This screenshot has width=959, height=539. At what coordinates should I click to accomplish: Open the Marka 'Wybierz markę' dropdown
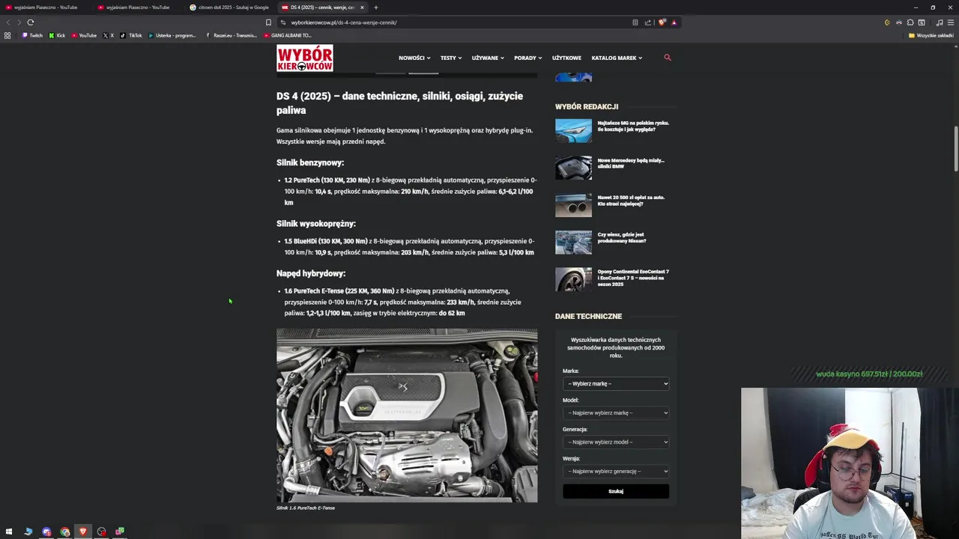(616, 384)
